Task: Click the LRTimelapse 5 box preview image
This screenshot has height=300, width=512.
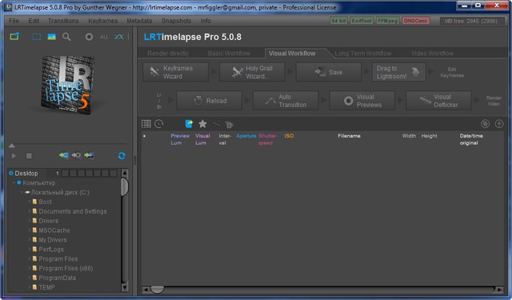Action: click(x=68, y=85)
